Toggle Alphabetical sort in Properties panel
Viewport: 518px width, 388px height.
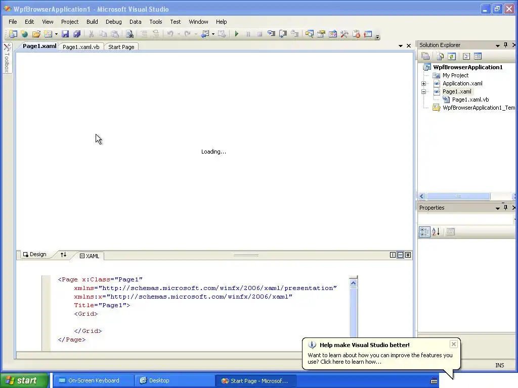tap(436, 232)
